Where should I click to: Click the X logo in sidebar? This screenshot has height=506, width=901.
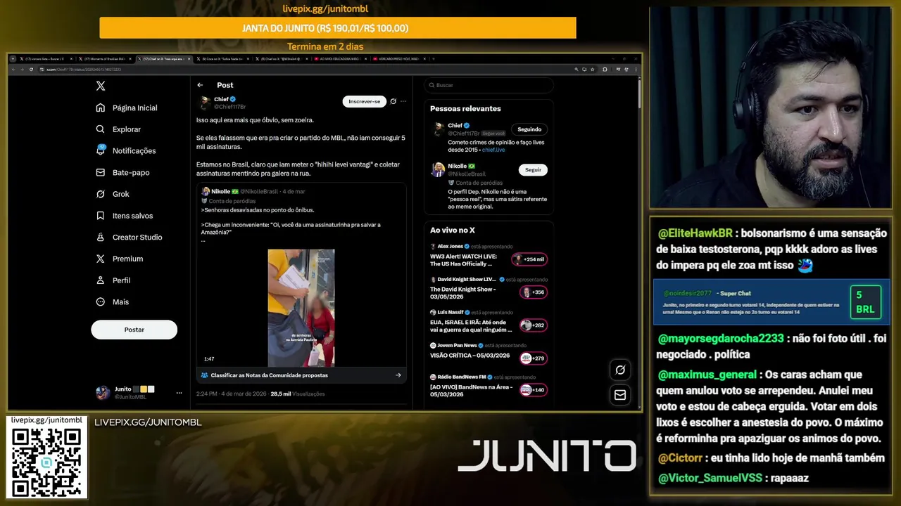(101, 86)
